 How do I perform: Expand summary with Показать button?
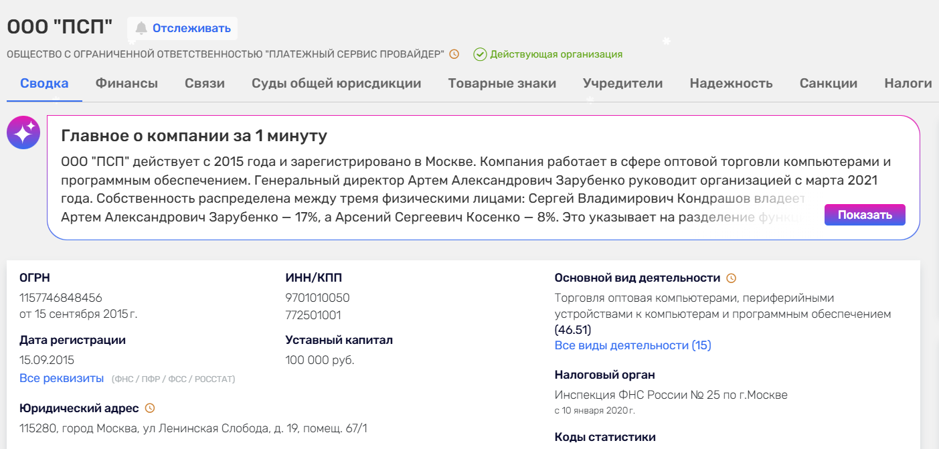point(865,215)
